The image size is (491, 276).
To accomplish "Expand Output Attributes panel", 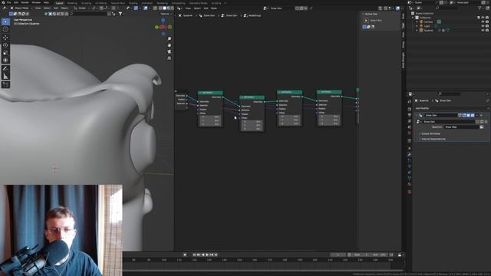I will [x=430, y=133].
